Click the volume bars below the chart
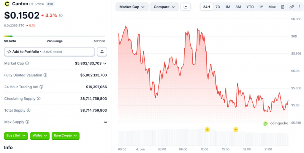The width and height of the screenshot is (304, 153). [x=203, y=137]
